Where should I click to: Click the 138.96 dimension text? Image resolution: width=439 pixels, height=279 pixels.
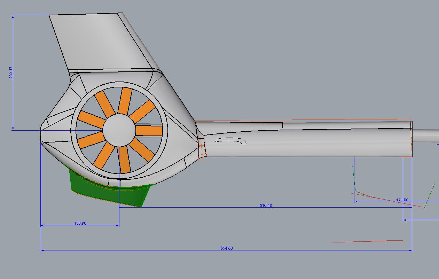pyautogui.click(x=80, y=223)
